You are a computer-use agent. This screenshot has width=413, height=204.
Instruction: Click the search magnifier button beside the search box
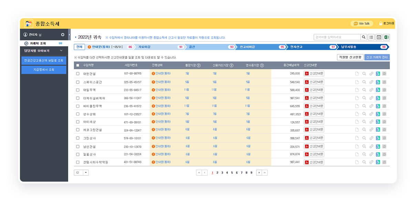(364, 37)
